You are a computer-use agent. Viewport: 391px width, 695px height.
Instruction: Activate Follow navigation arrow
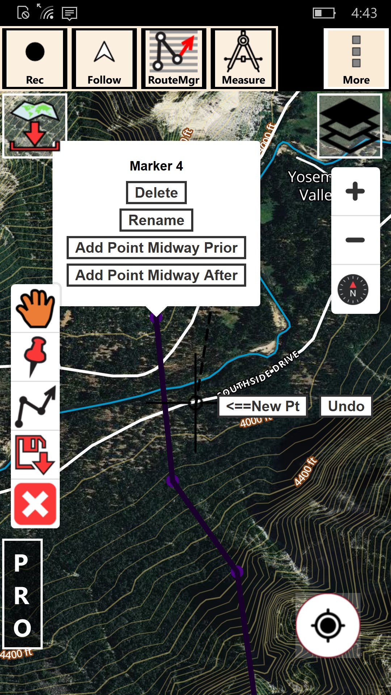[x=104, y=59]
